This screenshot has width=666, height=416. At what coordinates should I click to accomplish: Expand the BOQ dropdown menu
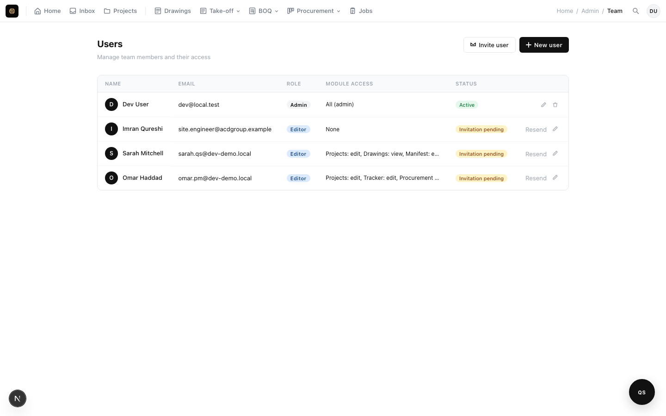(264, 11)
